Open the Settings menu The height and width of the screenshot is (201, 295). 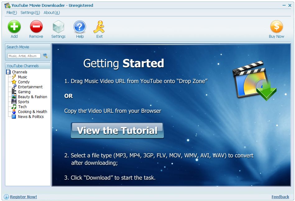30,13
